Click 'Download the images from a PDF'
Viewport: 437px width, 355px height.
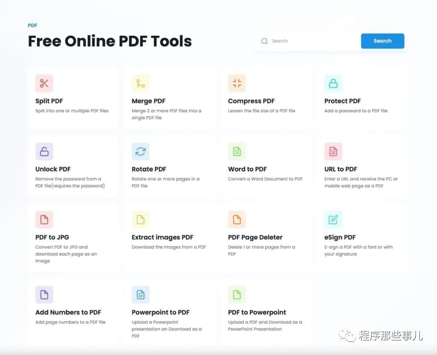coord(169,247)
